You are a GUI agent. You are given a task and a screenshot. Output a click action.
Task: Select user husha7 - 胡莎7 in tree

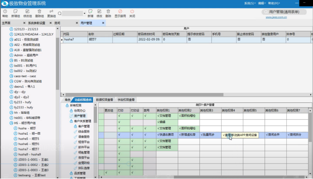(29, 149)
